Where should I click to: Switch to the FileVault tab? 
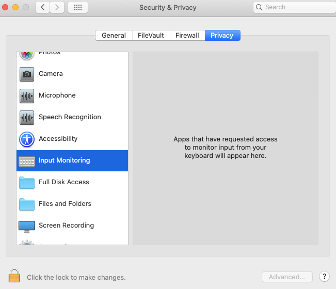tap(151, 35)
